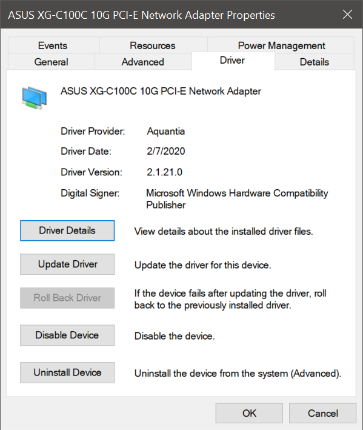Open the Advanced tab
363x430 pixels.
143,62
